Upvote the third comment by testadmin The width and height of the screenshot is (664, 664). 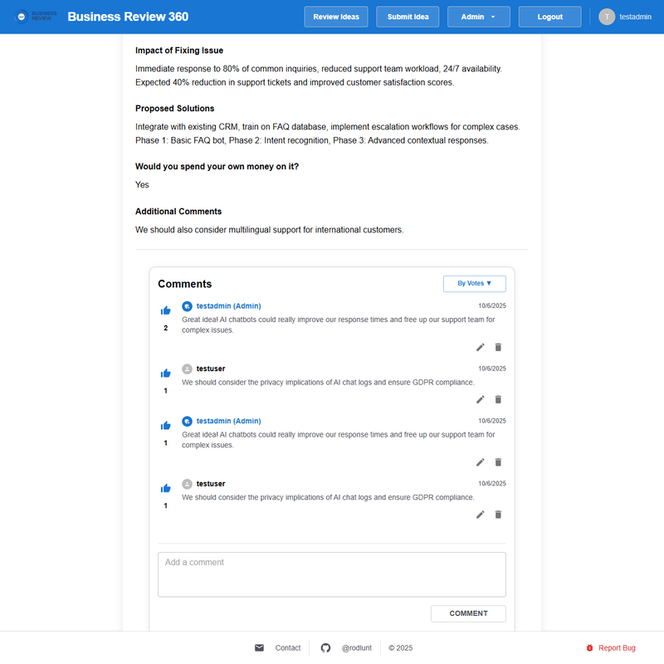pos(165,424)
